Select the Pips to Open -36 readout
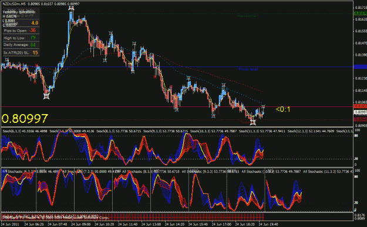 click(x=19, y=31)
